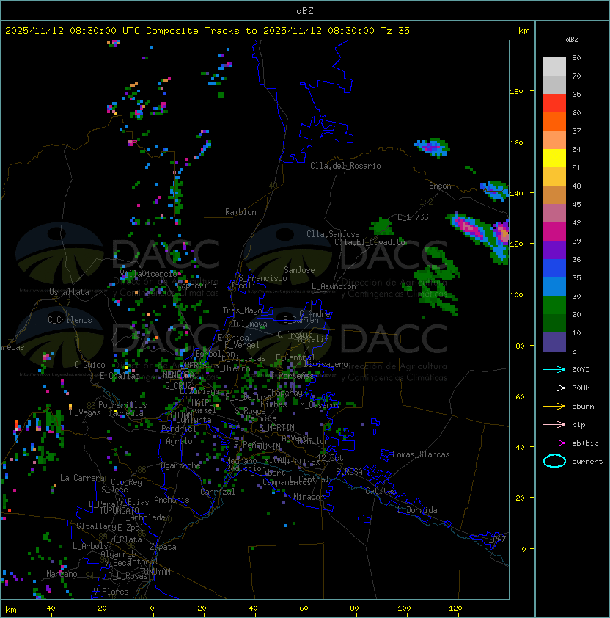Click the 'C_Guido' map label
Image resolution: width=610 pixels, height=618 pixels.
tap(89, 365)
